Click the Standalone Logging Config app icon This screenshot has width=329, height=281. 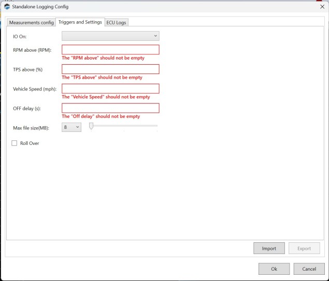(7, 7)
